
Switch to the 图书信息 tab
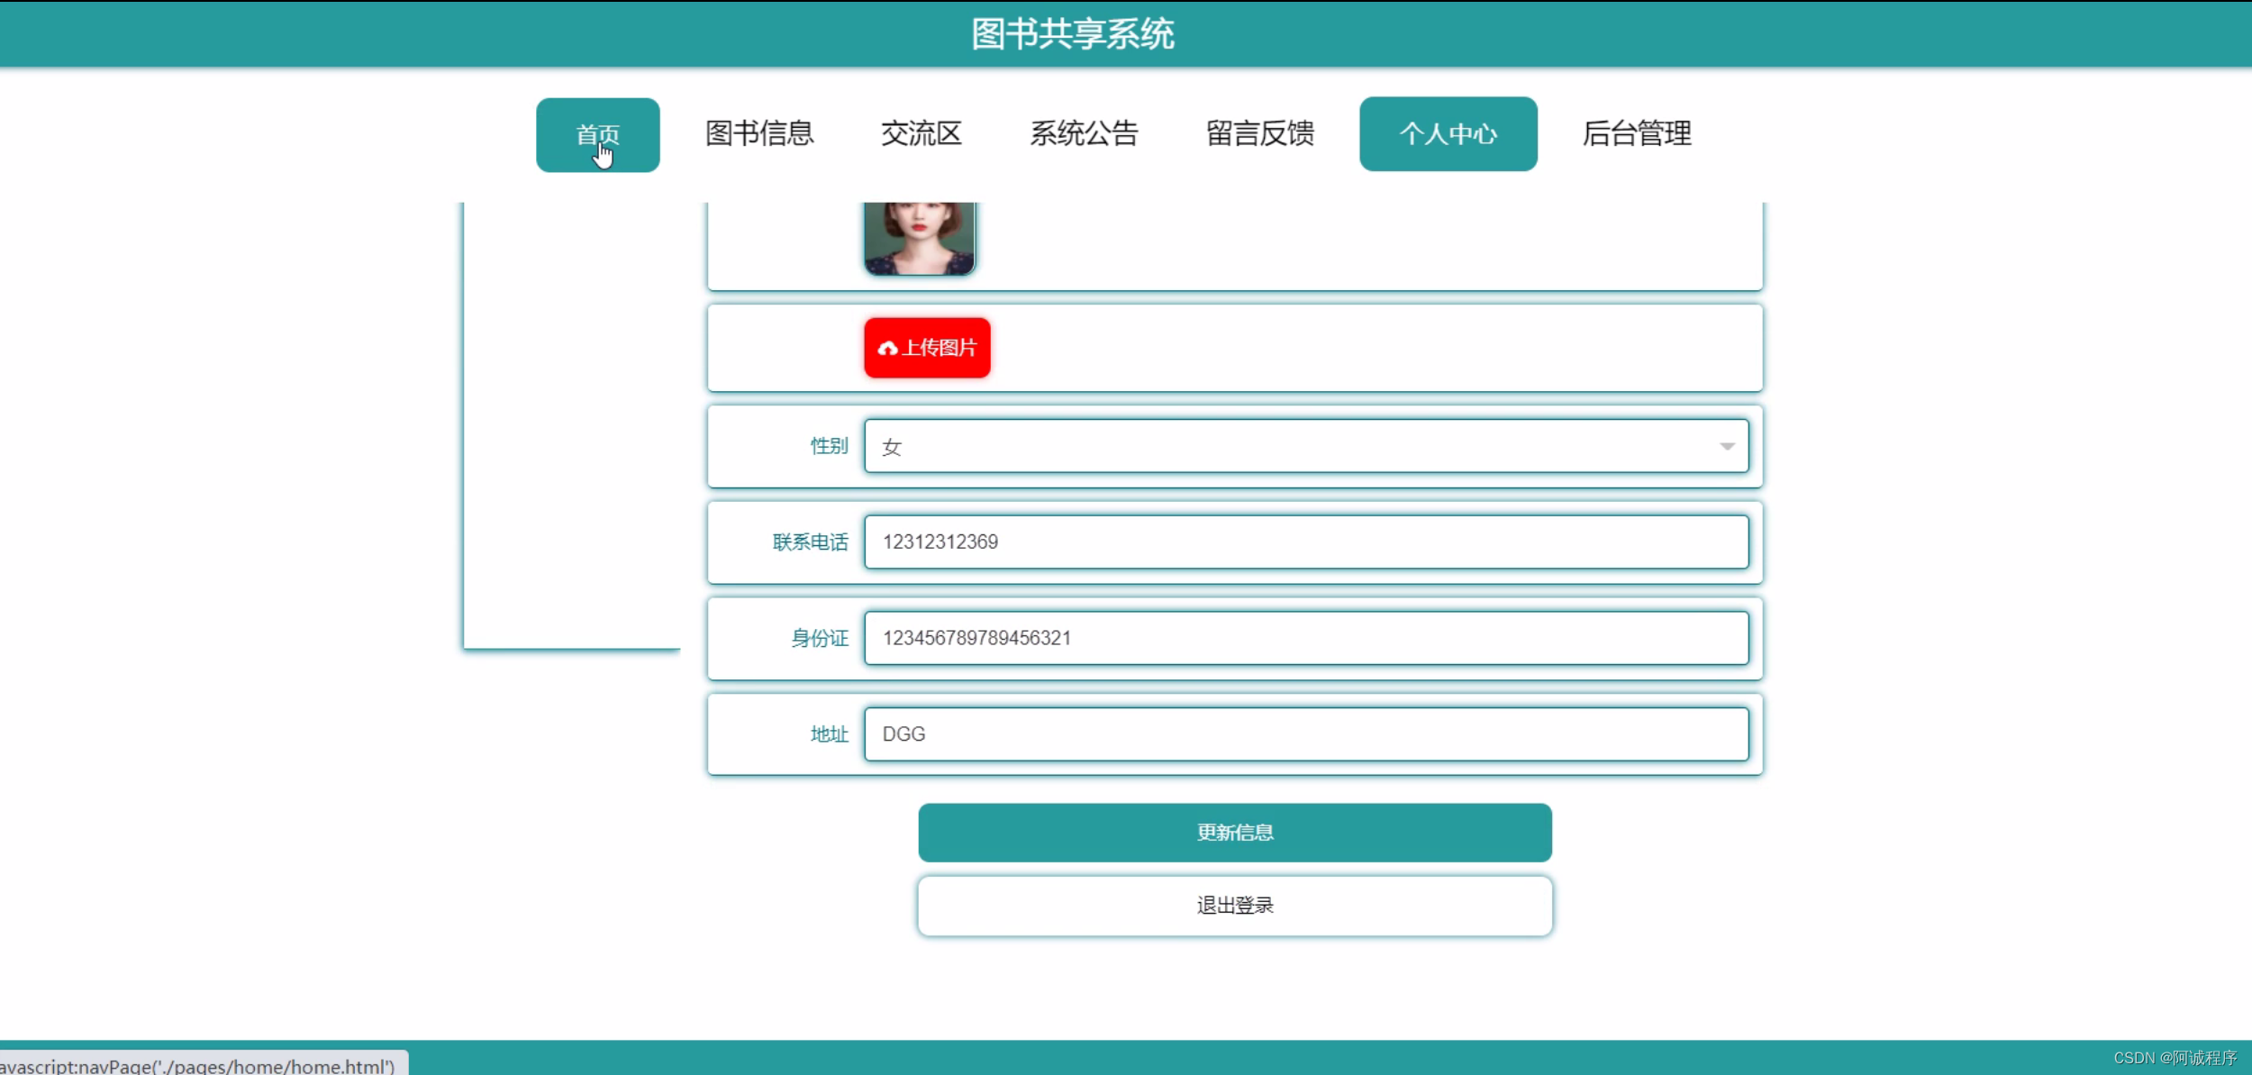pyautogui.click(x=759, y=133)
